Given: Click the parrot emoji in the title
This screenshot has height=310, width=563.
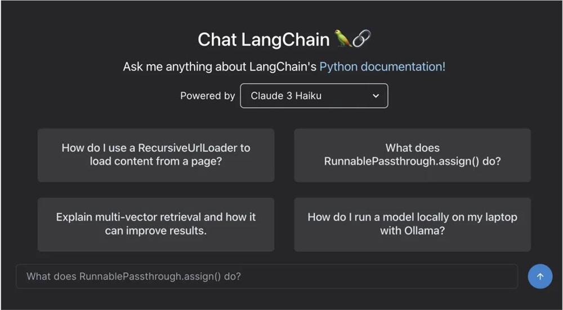Looking at the screenshot, I should click(343, 39).
